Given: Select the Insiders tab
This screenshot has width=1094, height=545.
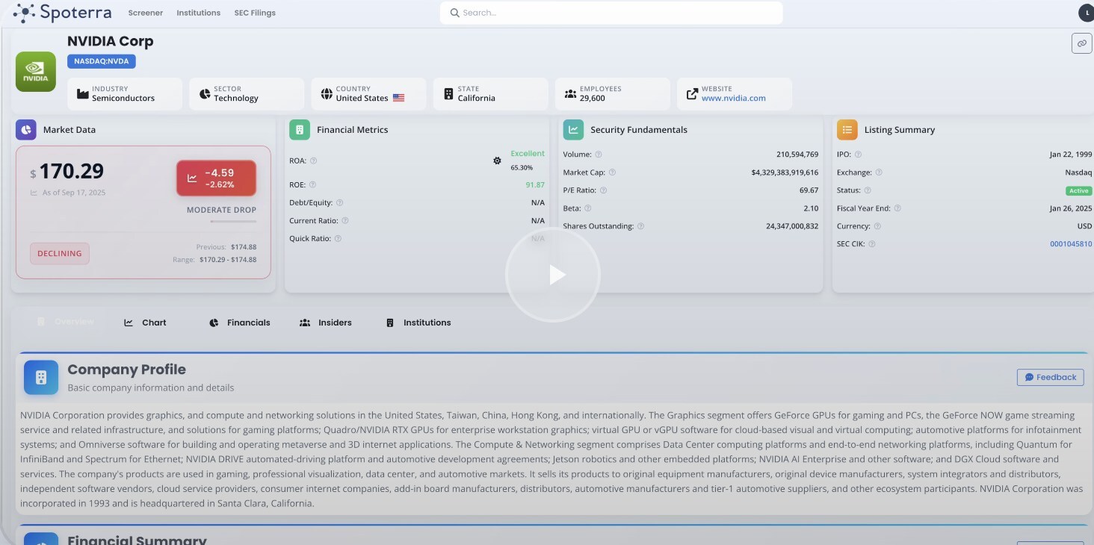Looking at the screenshot, I should (326, 323).
